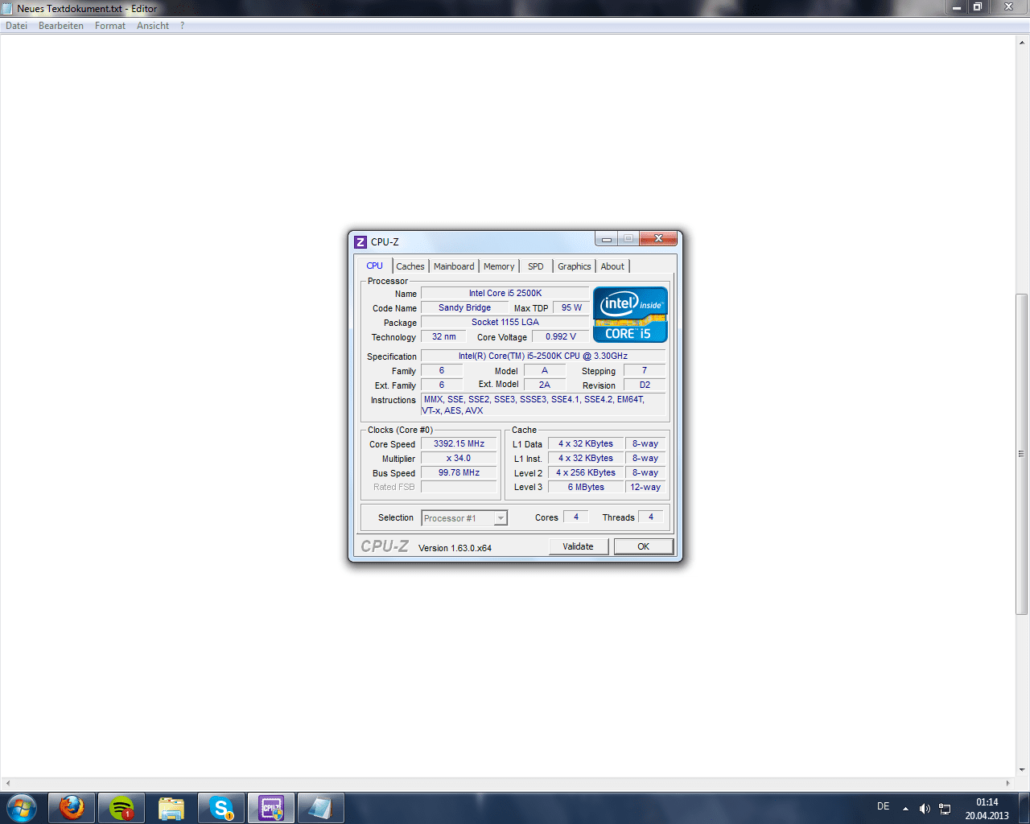This screenshot has width=1030, height=824.
Task: Switch to the Memory tab
Action: (x=499, y=266)
